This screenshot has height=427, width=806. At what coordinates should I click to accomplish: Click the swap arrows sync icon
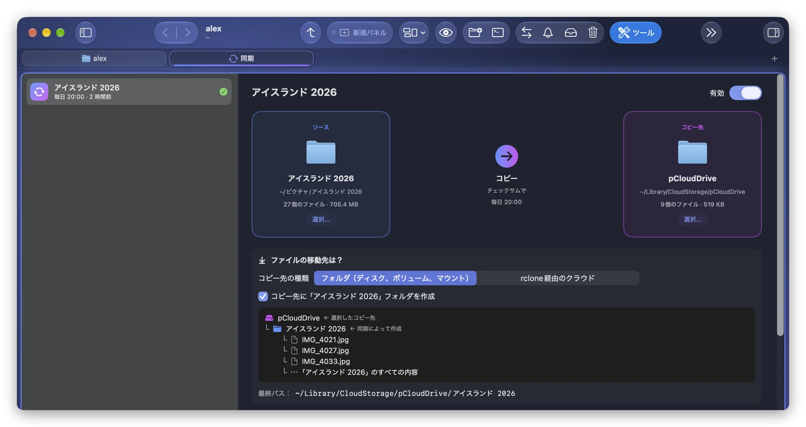526,33
